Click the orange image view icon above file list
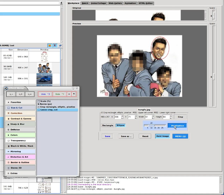The image size is (224, 195). (50, 46)
